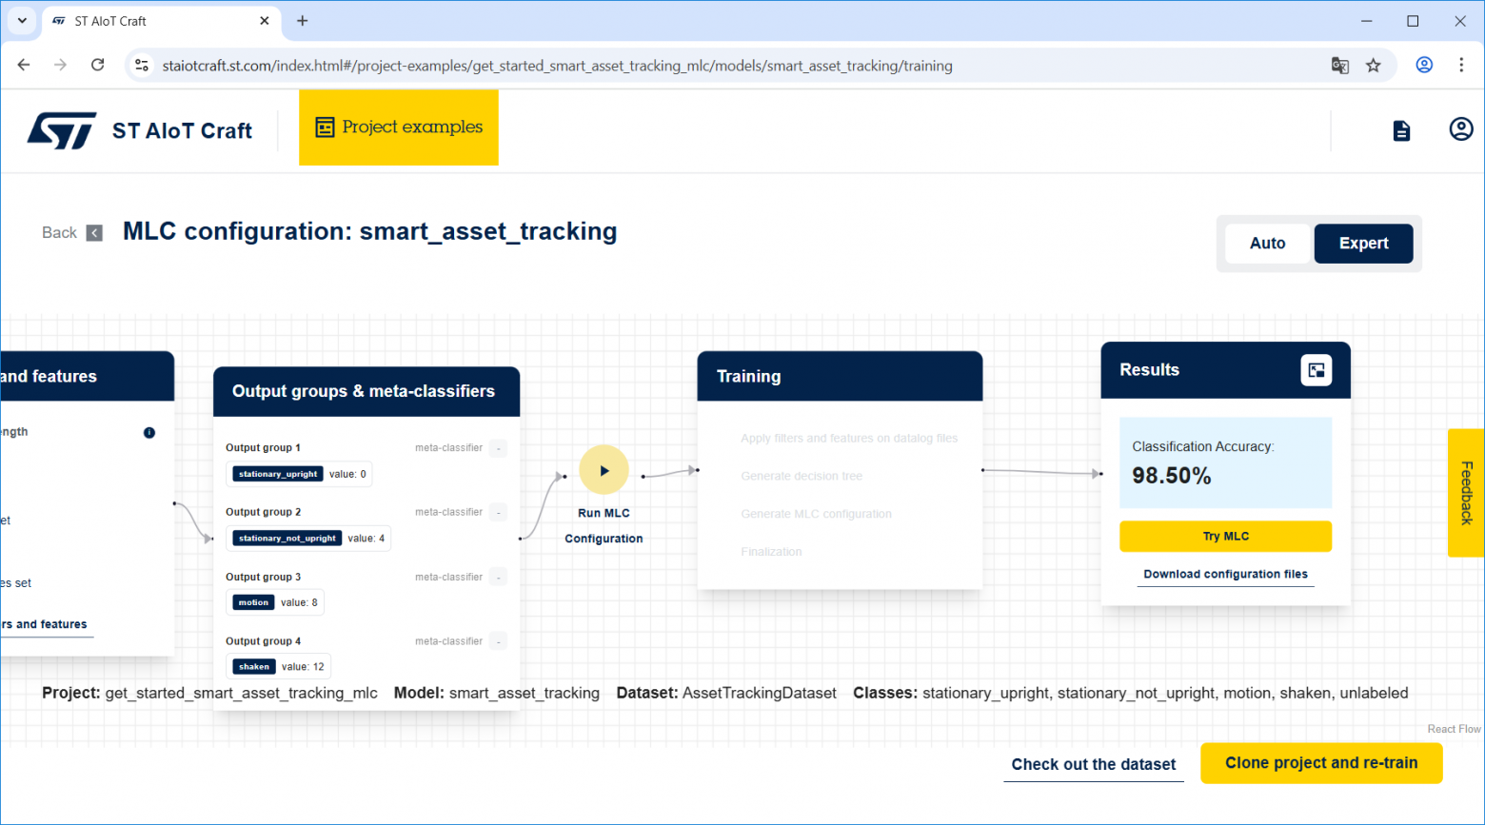Close the ST AIoT Craft tab

coord(265,21)
